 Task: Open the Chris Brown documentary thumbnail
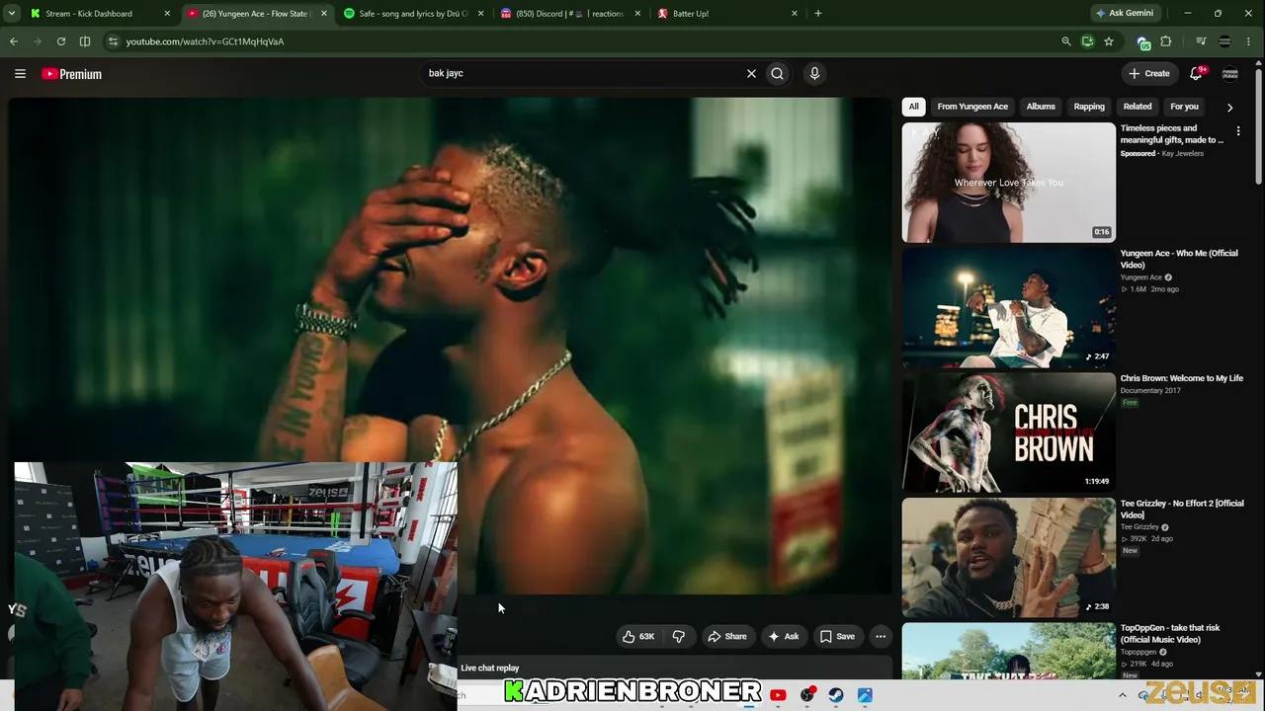click(x=1008, y=433)
